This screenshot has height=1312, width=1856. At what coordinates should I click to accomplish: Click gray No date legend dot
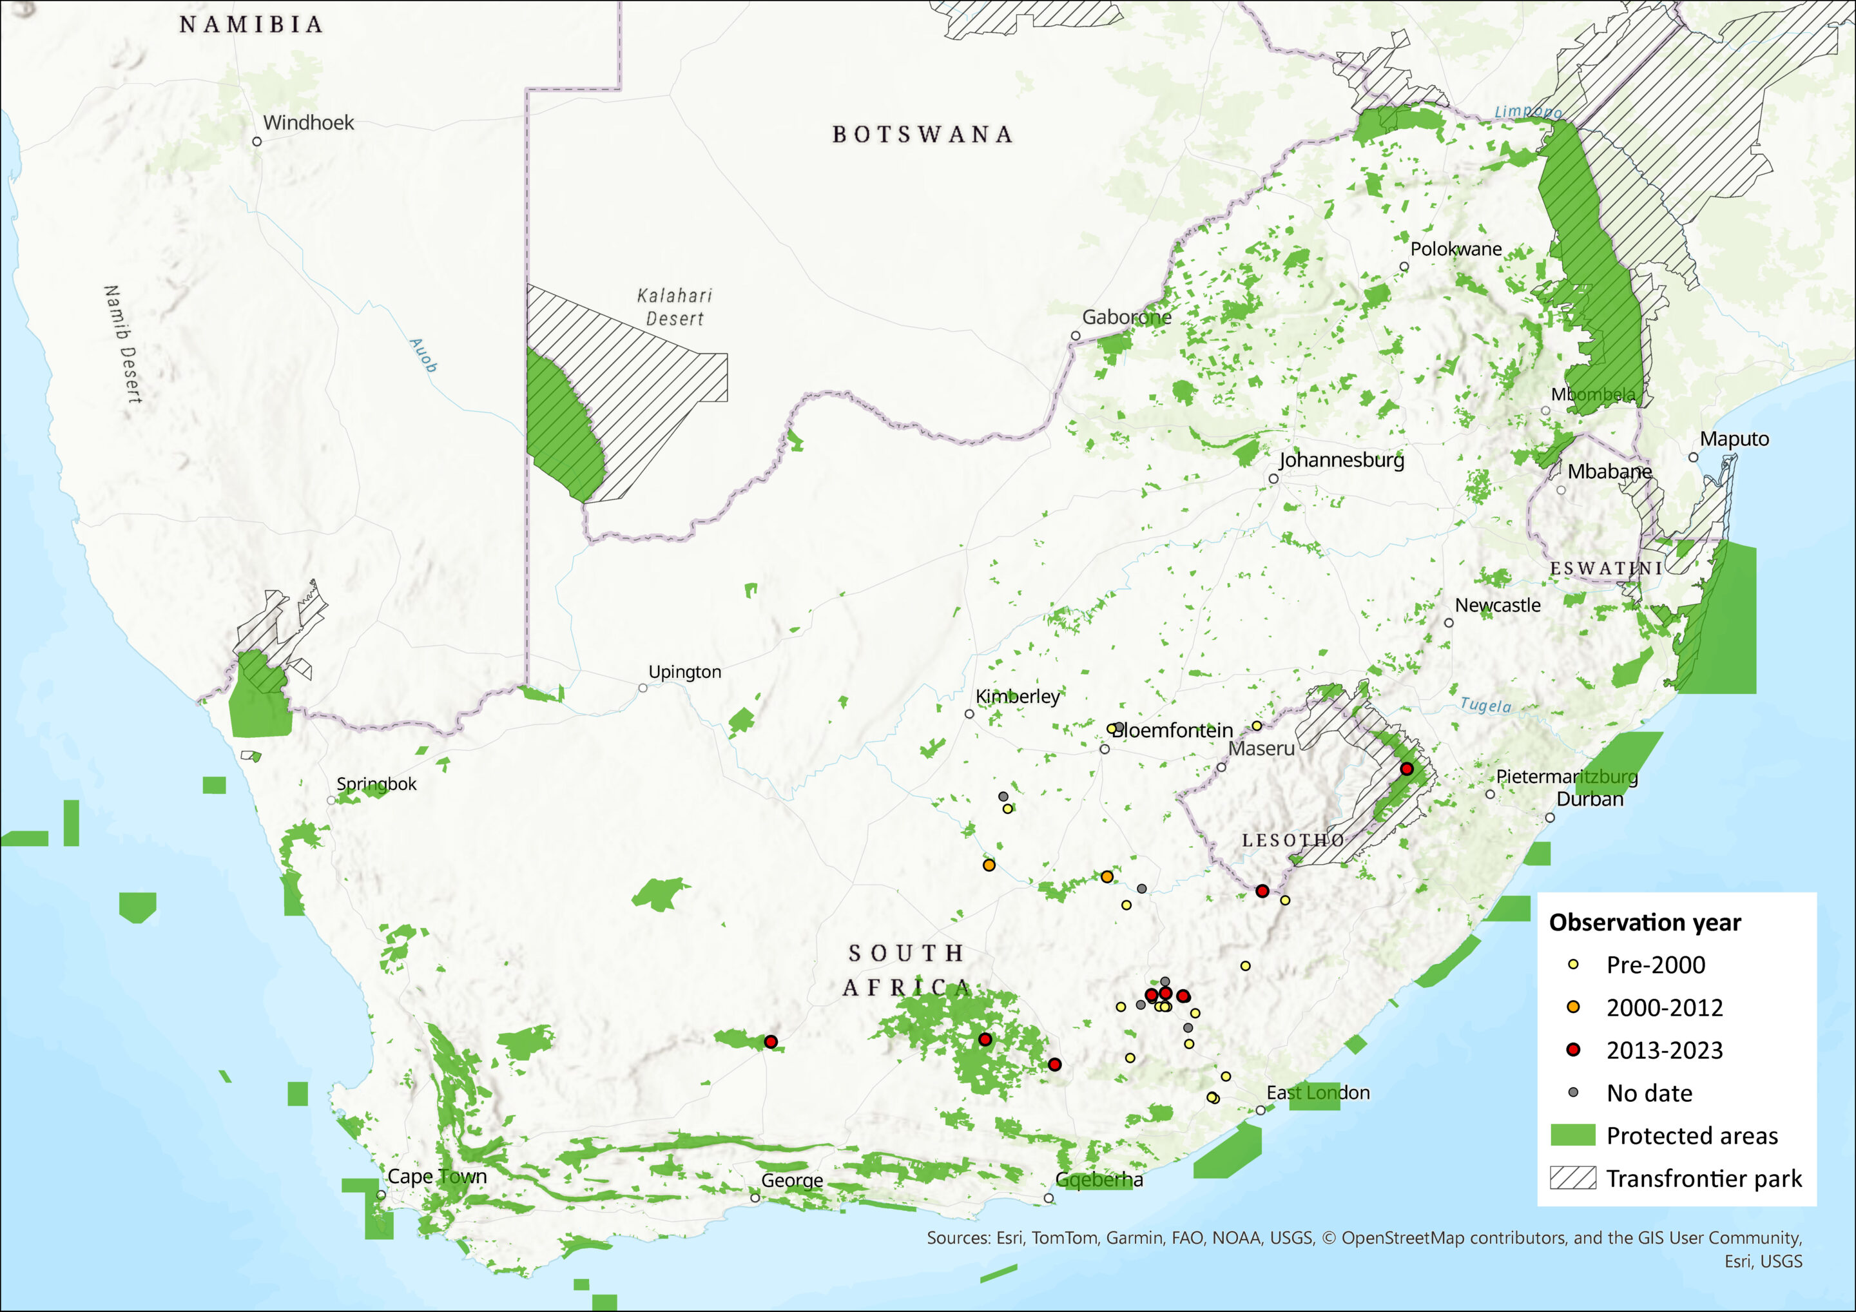(x=1573, y=1093)
